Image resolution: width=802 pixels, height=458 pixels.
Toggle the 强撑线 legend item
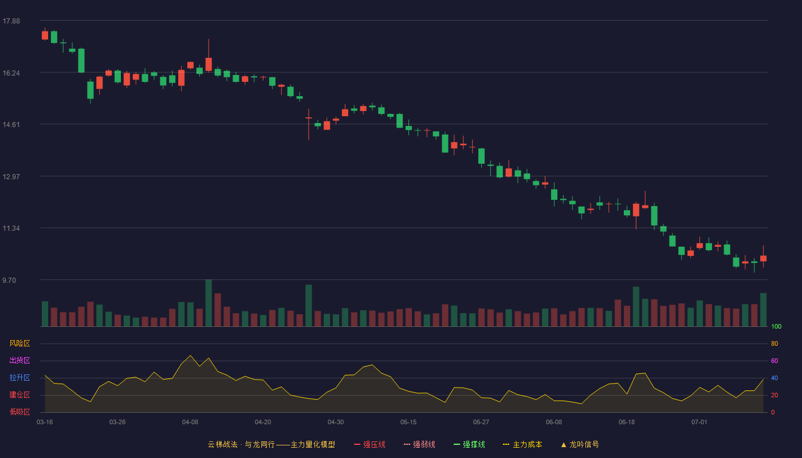(x=470, y=444)
